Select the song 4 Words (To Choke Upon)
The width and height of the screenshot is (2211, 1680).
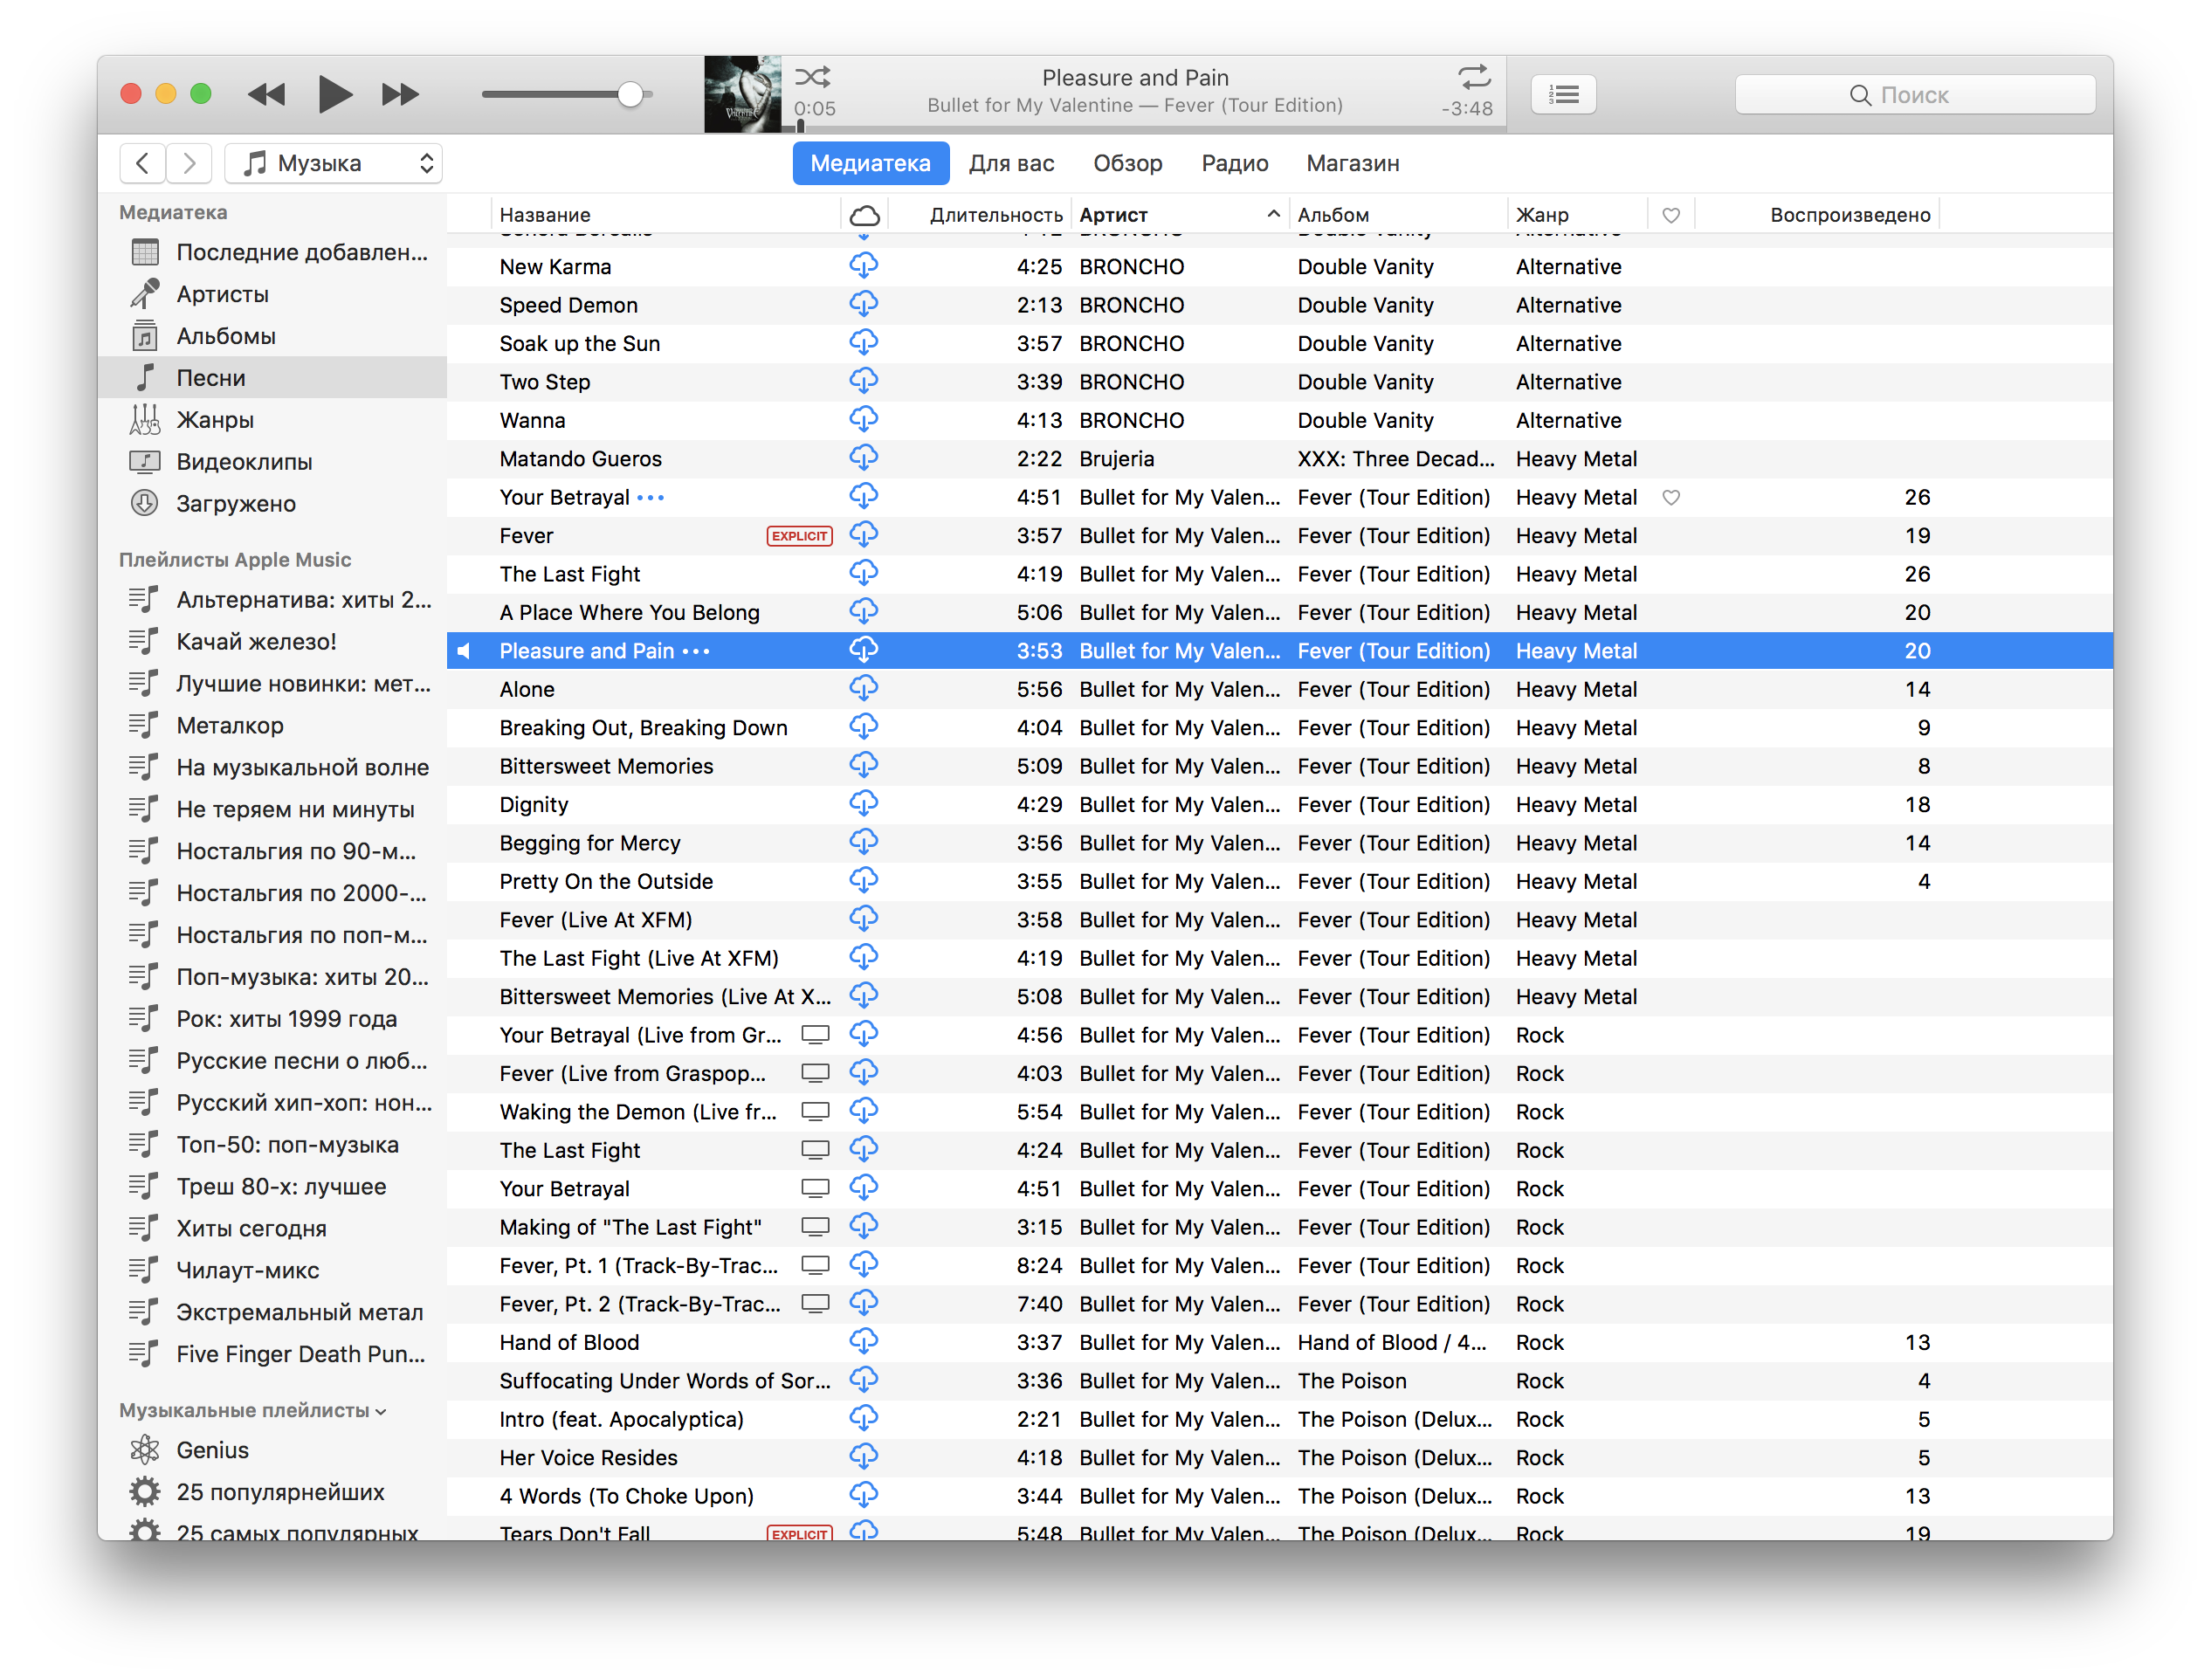click(x=1280, y=1496)
